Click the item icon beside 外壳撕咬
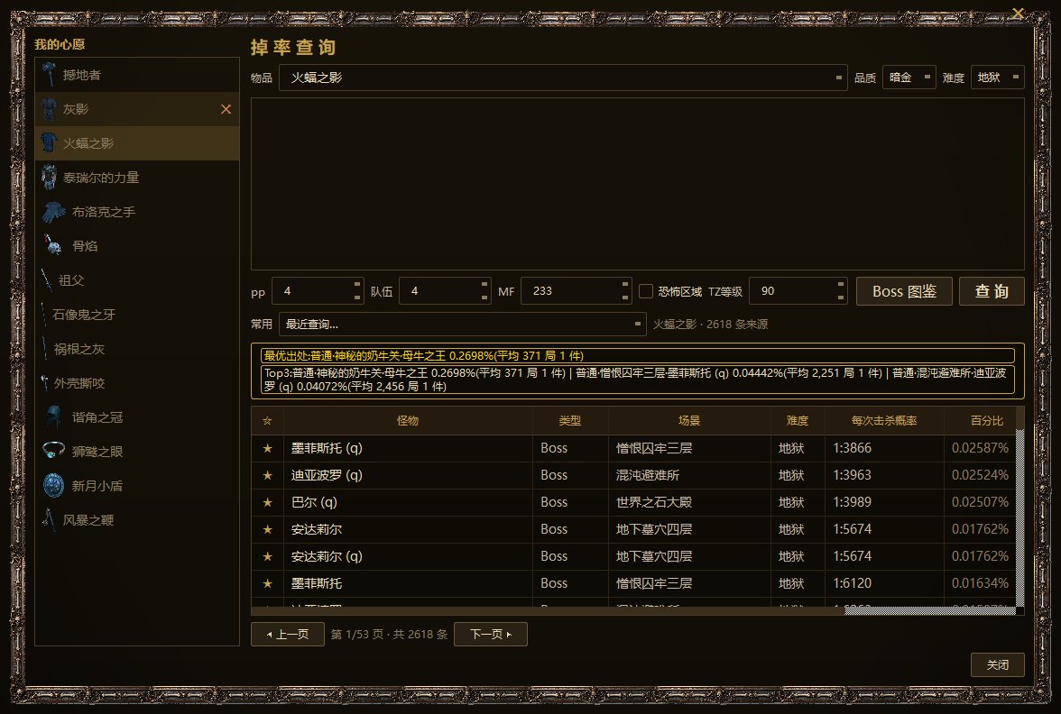The image size is (1061, 714). click(x=45, y=382)
